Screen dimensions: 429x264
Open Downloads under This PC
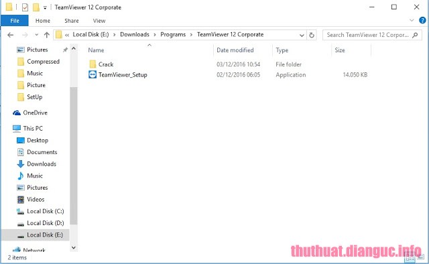click(42, 164)
